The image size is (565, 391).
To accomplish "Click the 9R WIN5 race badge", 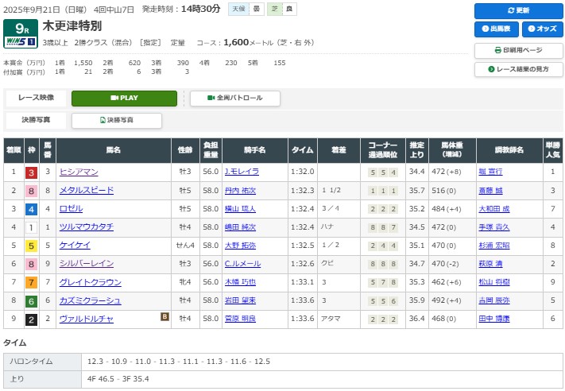I will pyautogui.click(x=20, y=35).
